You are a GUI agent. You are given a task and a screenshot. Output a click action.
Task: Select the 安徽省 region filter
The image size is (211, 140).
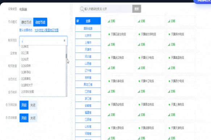pyautogui.click(x=88, y=105)
